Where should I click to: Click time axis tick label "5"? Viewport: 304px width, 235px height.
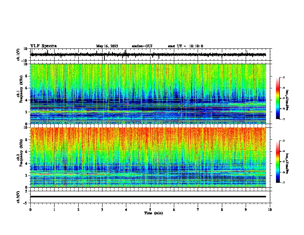click(x=150, y=210)
